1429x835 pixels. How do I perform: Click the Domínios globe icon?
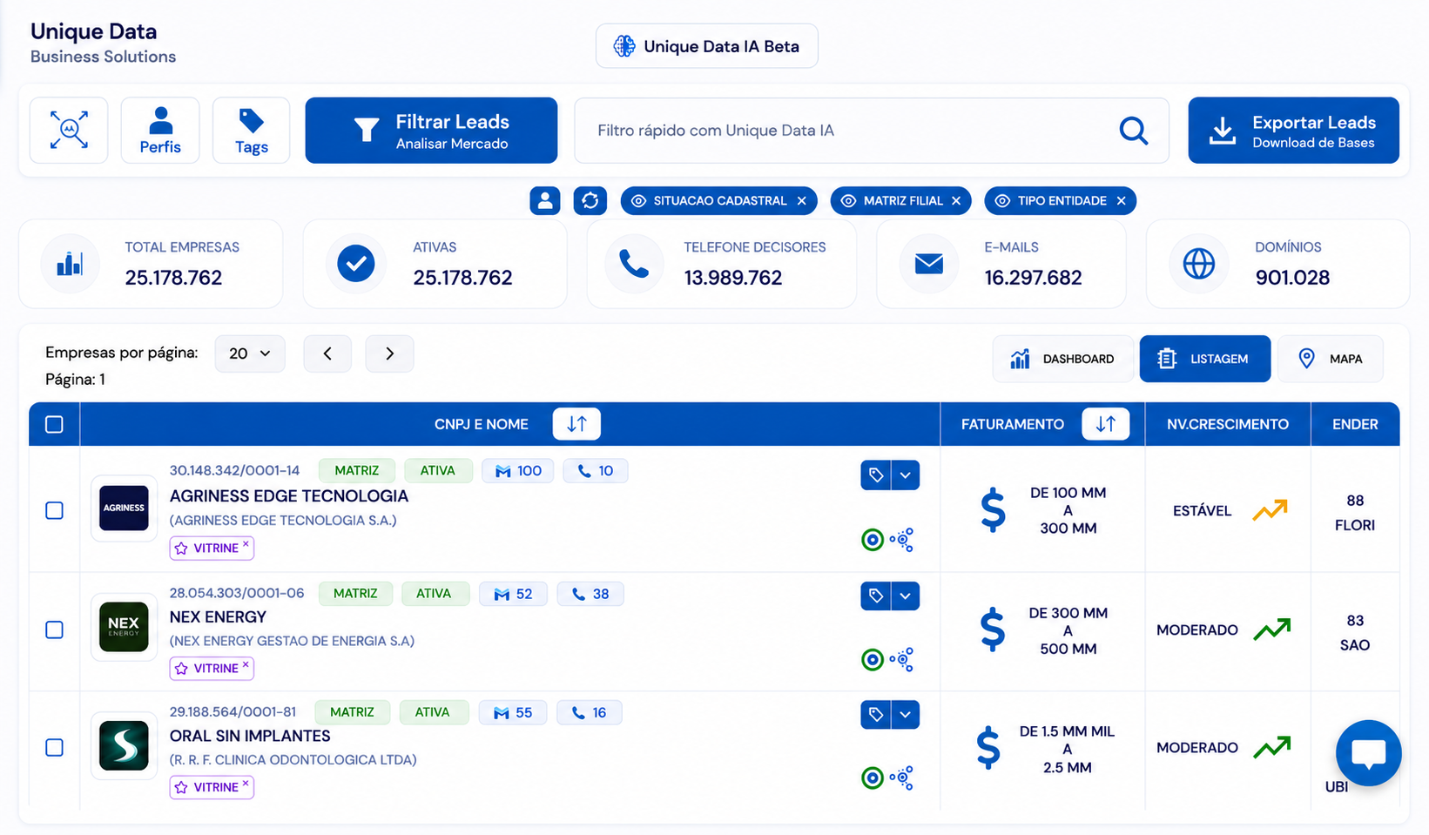tap(1198, 263)
